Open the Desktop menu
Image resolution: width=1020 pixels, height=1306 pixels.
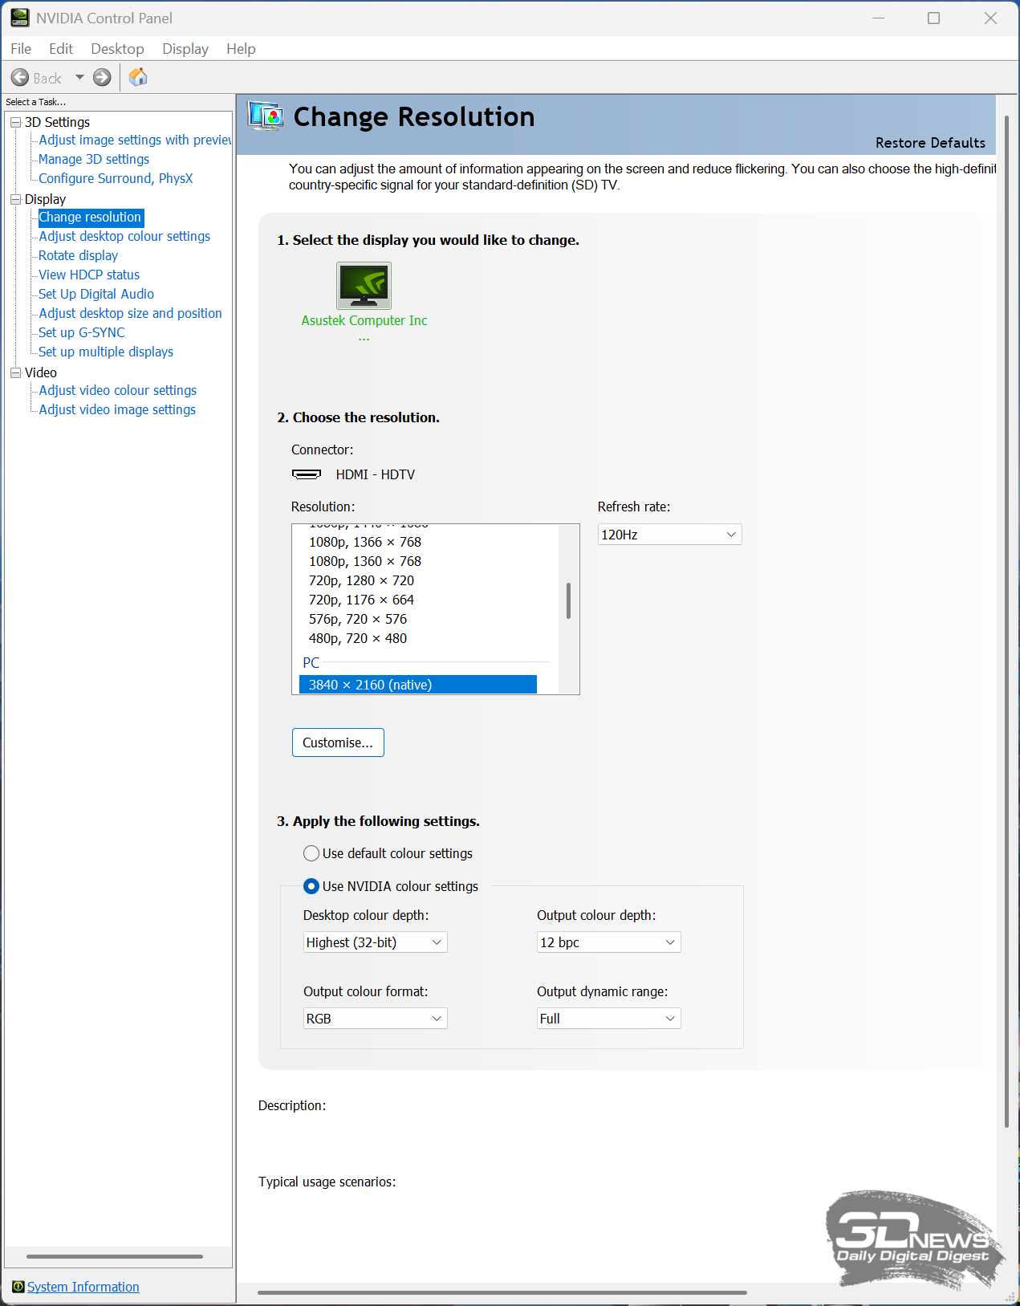[x=117, y=49]
